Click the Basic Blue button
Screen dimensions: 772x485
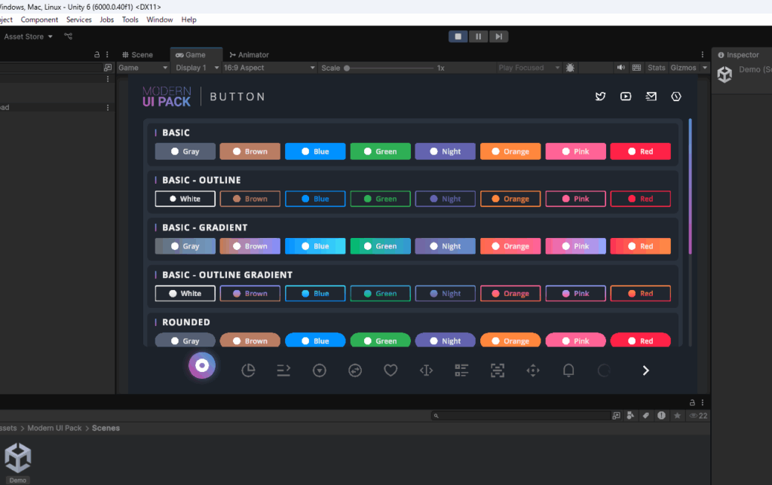click(315, 151)
